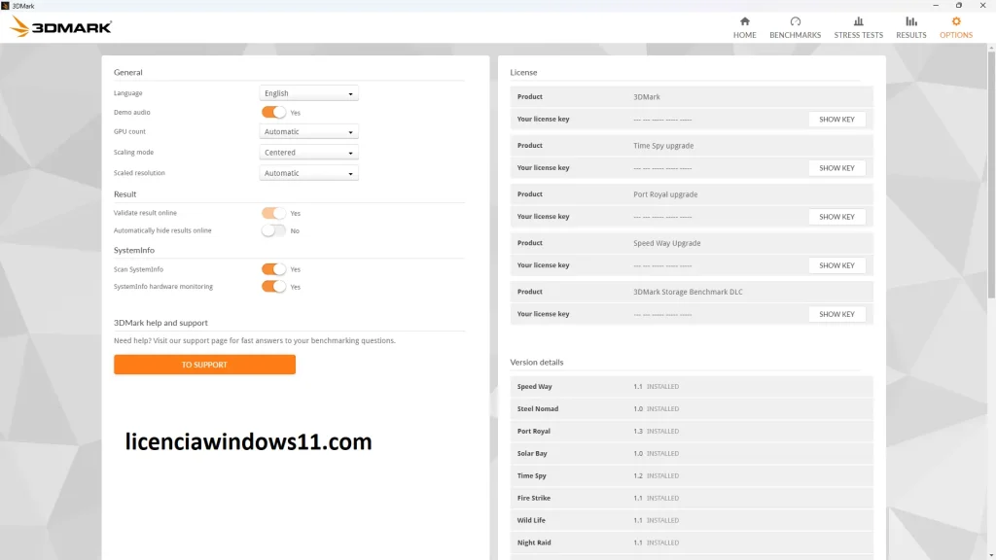996x560 pixels.
Task: Show key for Time Spy upgrade
Action: (836, 168)
